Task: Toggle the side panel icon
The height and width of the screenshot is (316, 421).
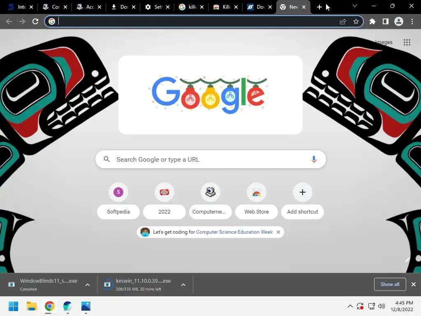Action: [x=386, y=21]
